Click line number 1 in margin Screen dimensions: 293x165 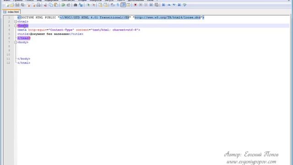tap(9, 17)
